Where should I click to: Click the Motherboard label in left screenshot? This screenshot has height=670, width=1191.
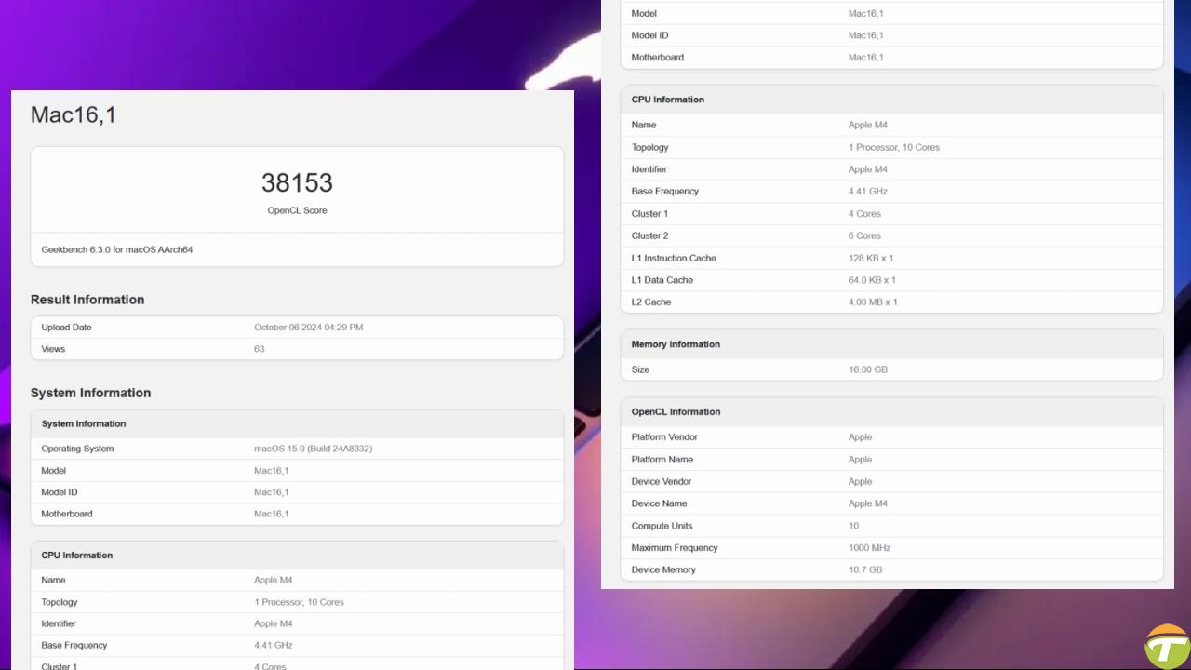pyautogui.click(x=67, y=514)
